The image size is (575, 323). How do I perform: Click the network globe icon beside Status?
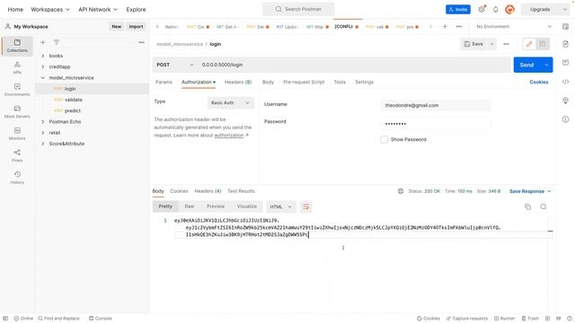point(401,191)
